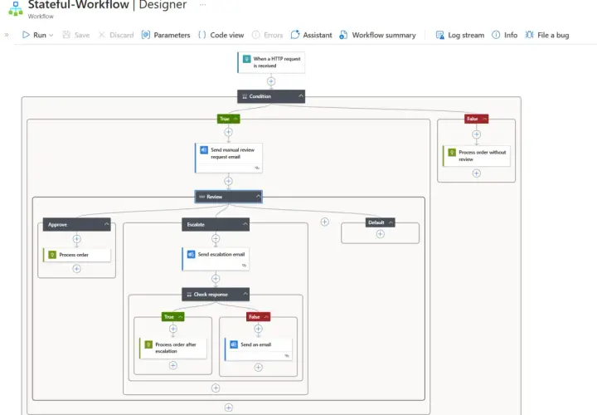Image resolution: width=597 pixels, height=415 pixels.
Task: Add action below Process order in Approve
Action: 77,269
